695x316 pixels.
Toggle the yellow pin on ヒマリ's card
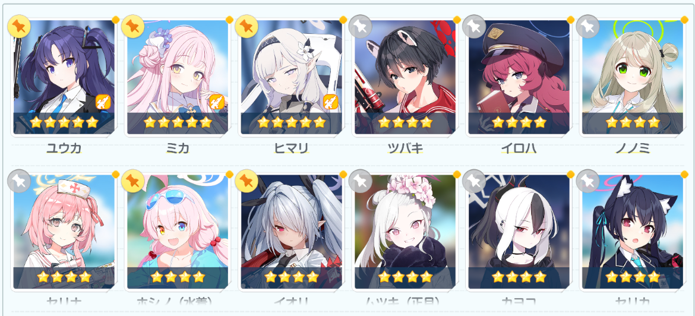(247, 26)
